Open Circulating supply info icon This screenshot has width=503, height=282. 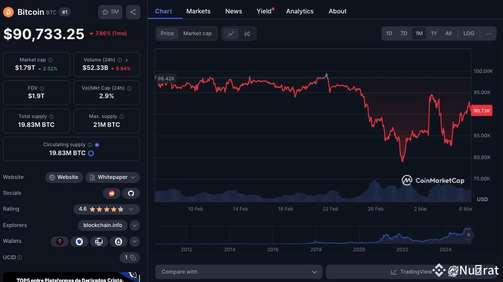tap(90, 145)
